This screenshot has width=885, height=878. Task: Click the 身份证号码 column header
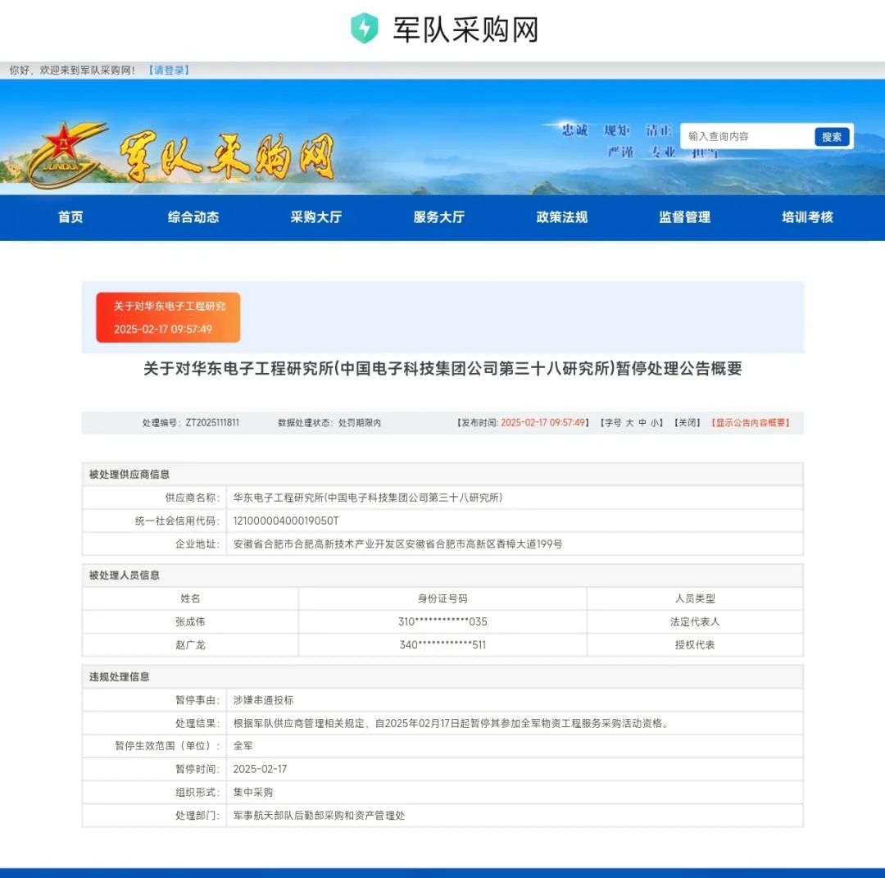tap(442, 598)
